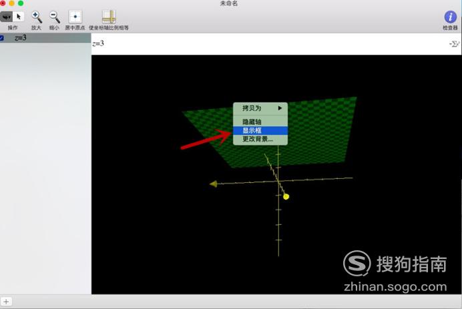The height and width of the screenshot is (309, 462).
Task: Minimize the window with yellow button
Action: (x=12, y=3)
